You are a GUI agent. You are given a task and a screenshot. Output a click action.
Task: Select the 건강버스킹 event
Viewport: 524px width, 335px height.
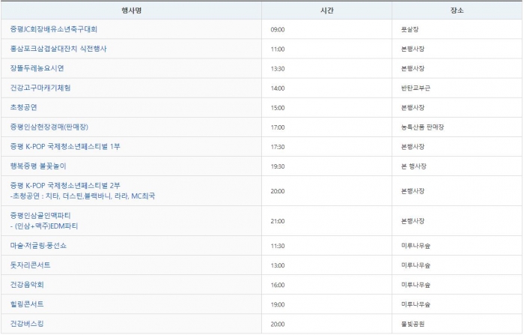pyautogui.click(x=28, y=324)
